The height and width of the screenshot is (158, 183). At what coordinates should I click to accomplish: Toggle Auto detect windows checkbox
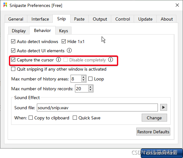point(13,41)
